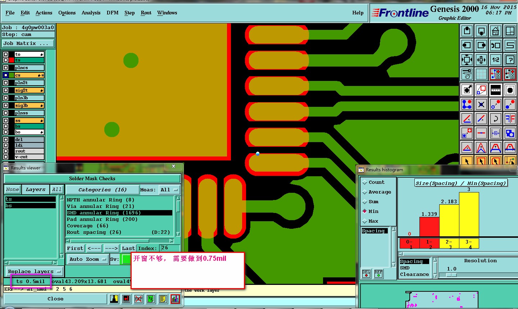Toggle display checkbox for layer sig2t
518x309 pixels.
[x=6, y=90]
